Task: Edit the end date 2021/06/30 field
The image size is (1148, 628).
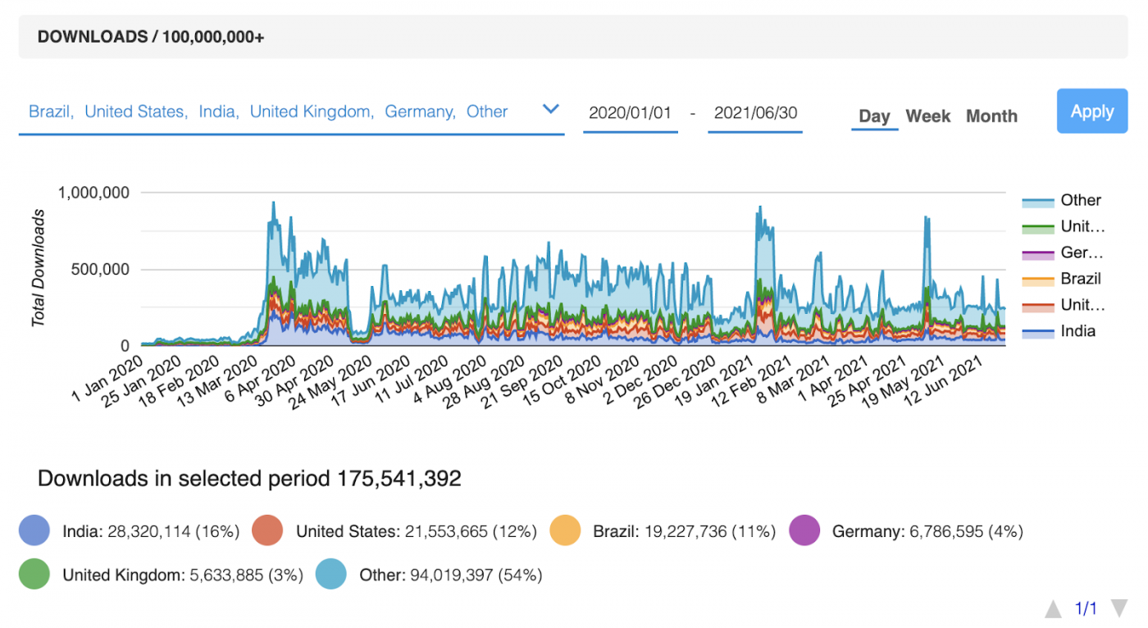Action: 755,113
